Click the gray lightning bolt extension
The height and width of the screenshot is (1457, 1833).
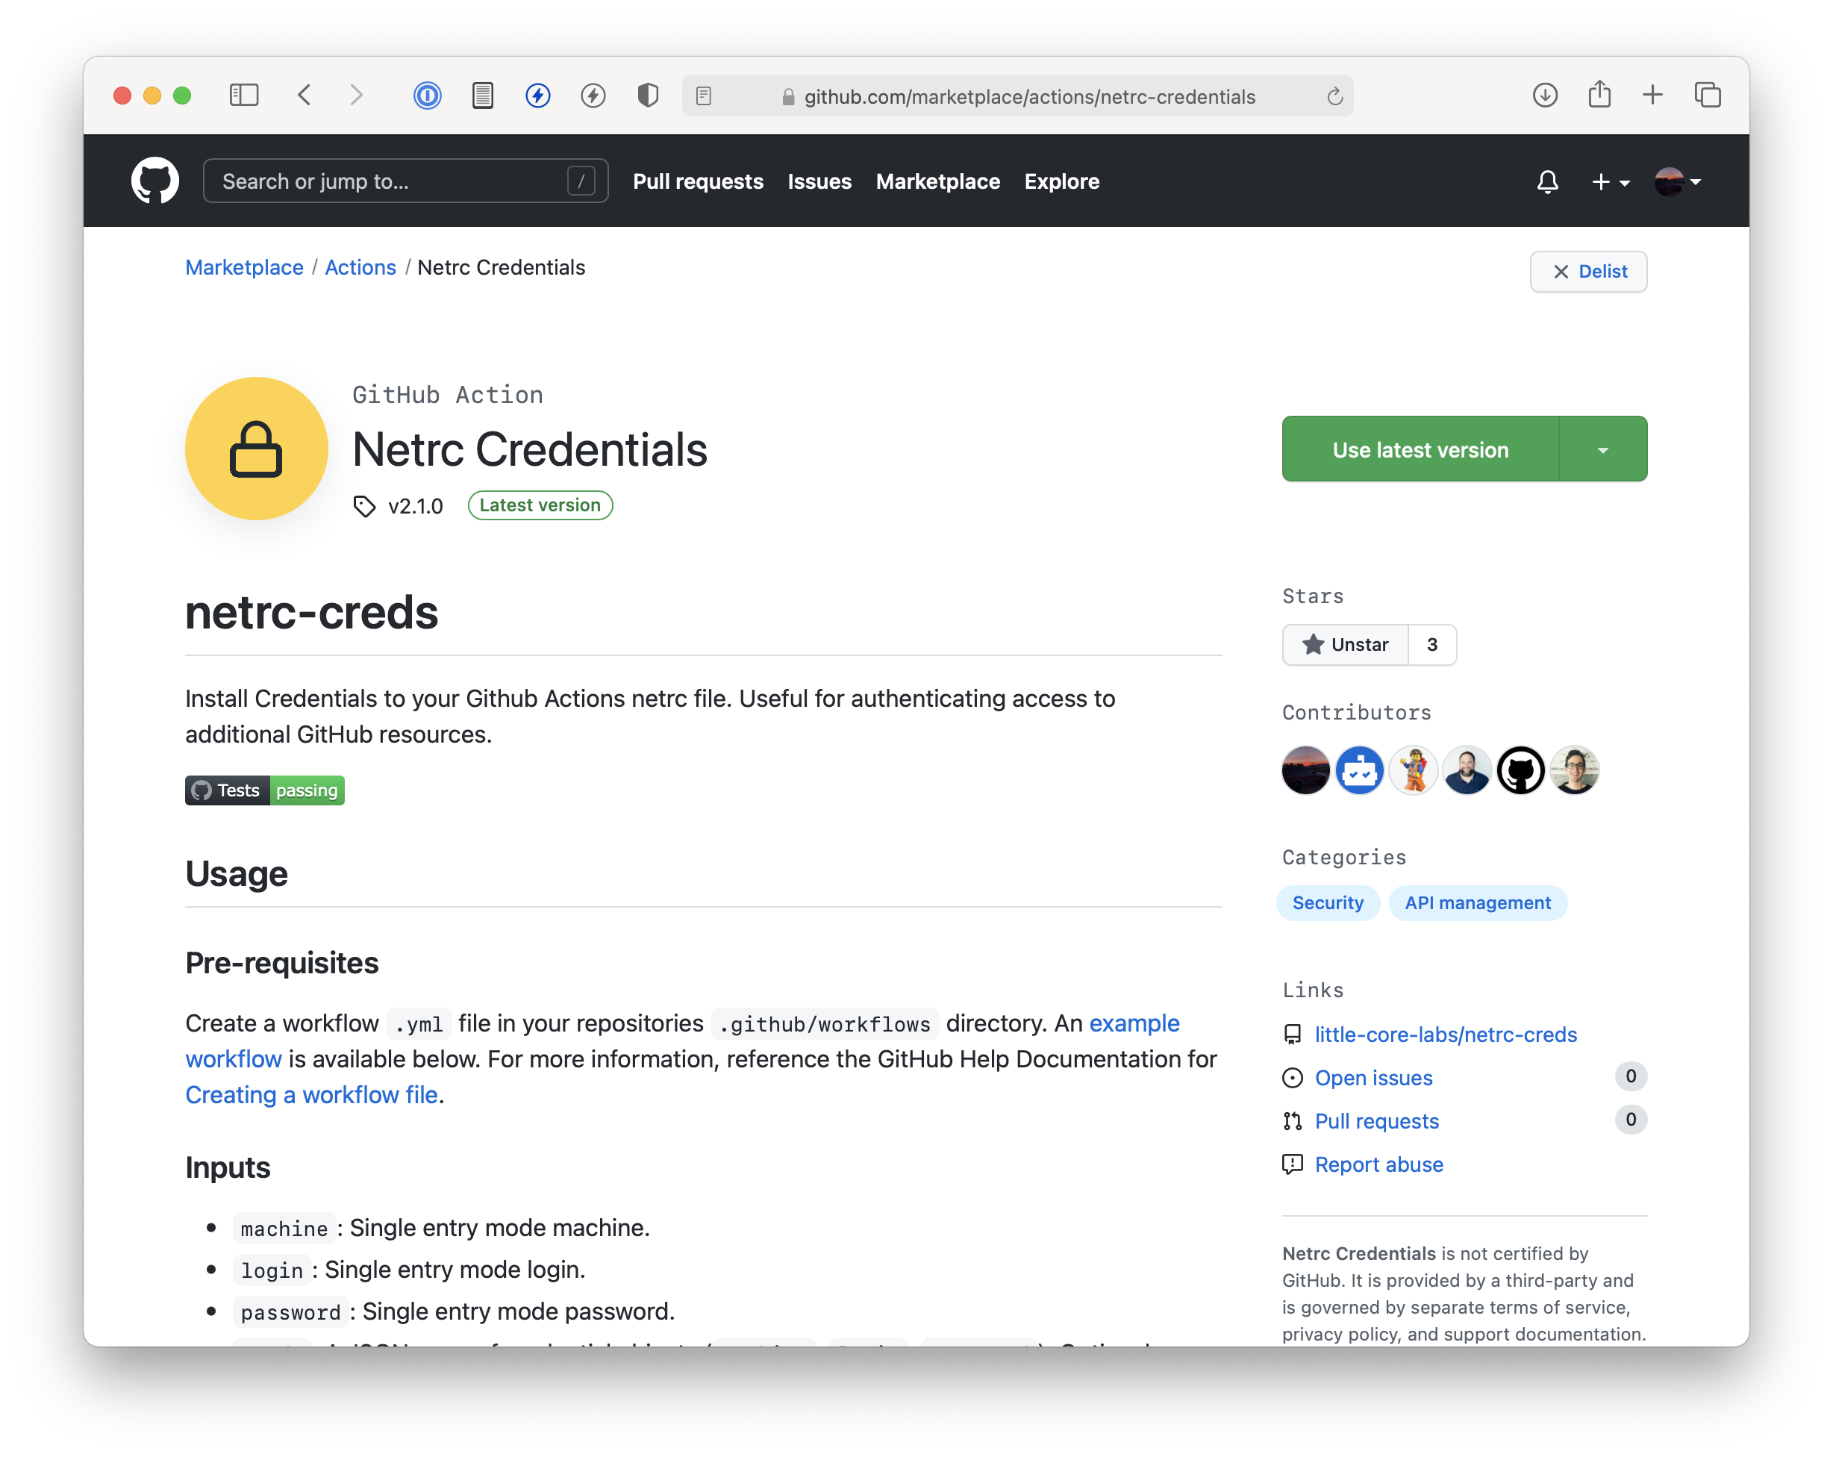coord(593,96)
